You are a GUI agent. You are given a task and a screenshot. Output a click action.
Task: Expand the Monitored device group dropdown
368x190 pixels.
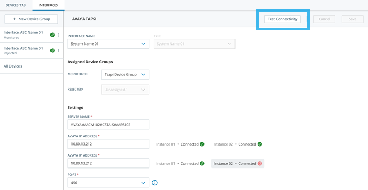125,74
